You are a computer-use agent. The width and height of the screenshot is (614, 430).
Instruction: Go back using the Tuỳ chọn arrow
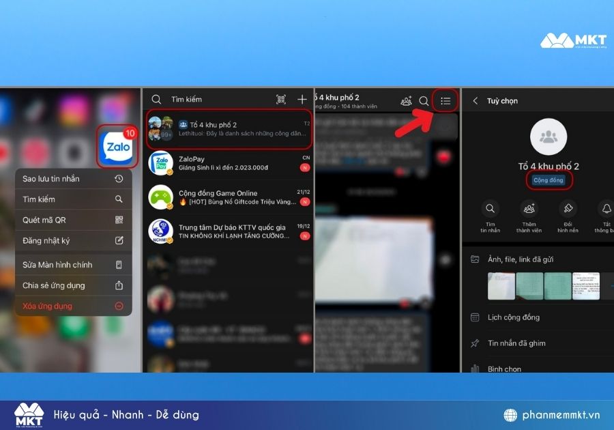point(476,101)
